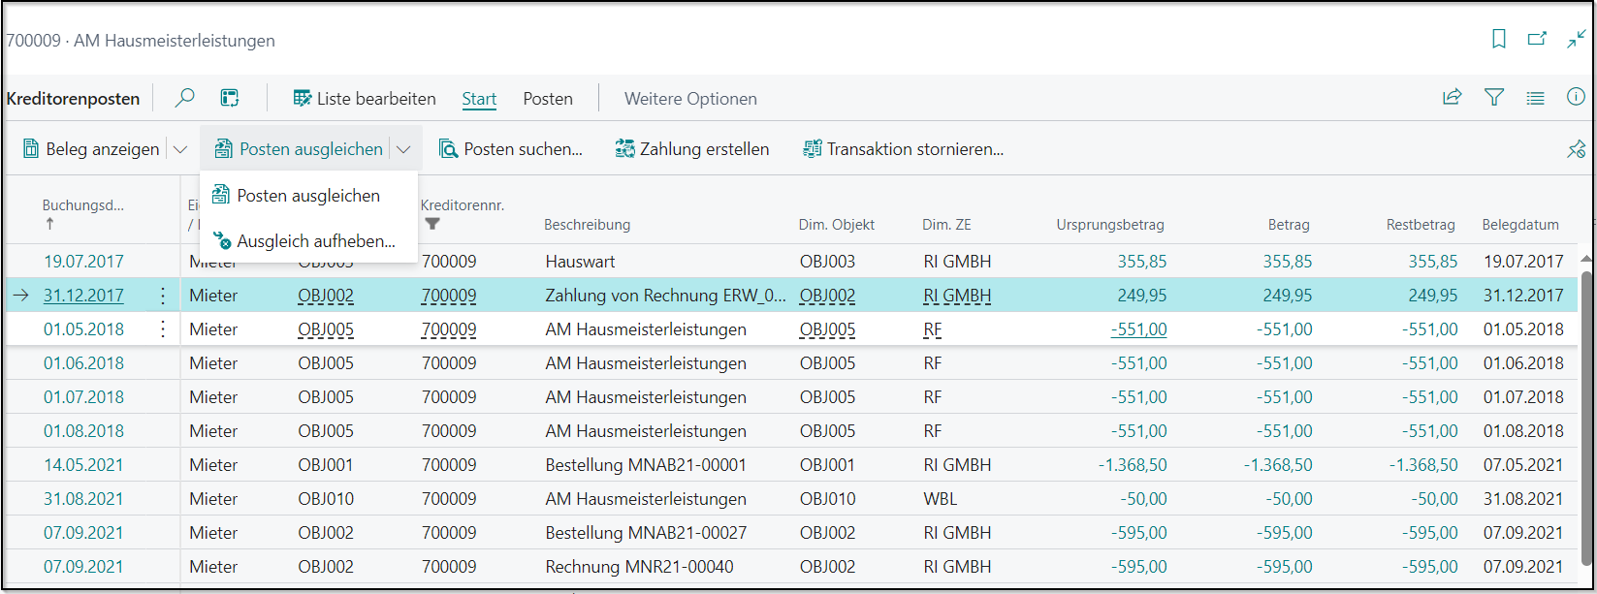Click Bestellung MNAB21-00001 description
Screen dimensions: 1597x594
(x=646, y=465)
